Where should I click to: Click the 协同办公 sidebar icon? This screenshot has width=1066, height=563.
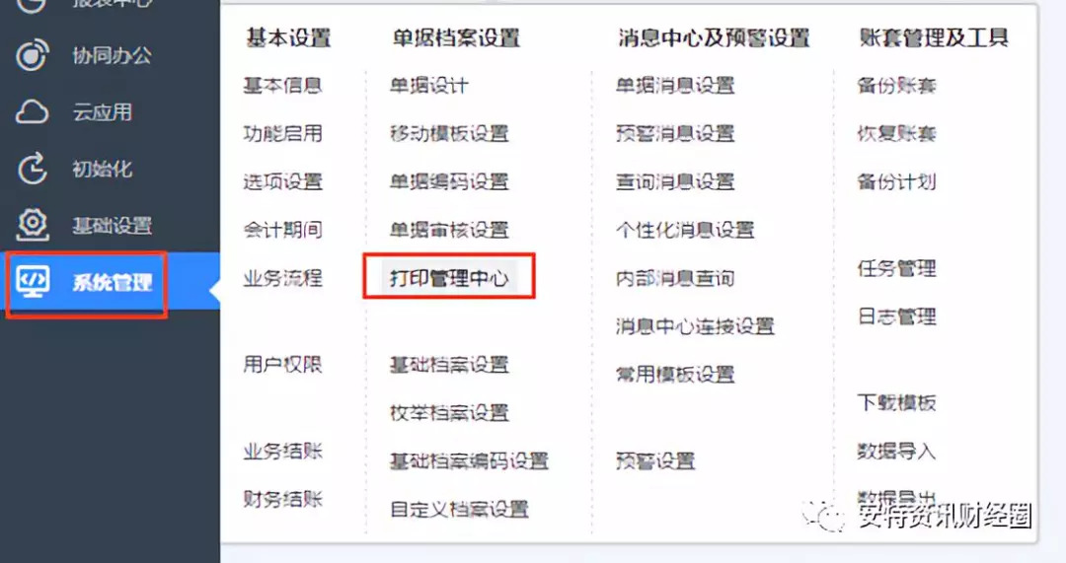pyautogui.click(x=32, y=55)
